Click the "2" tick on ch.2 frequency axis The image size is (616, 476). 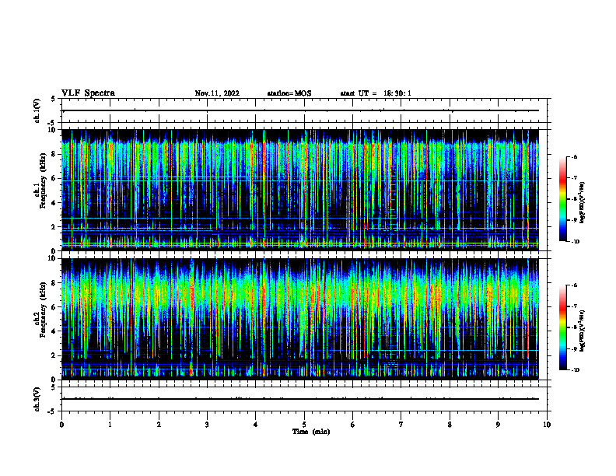coord(54,355)
